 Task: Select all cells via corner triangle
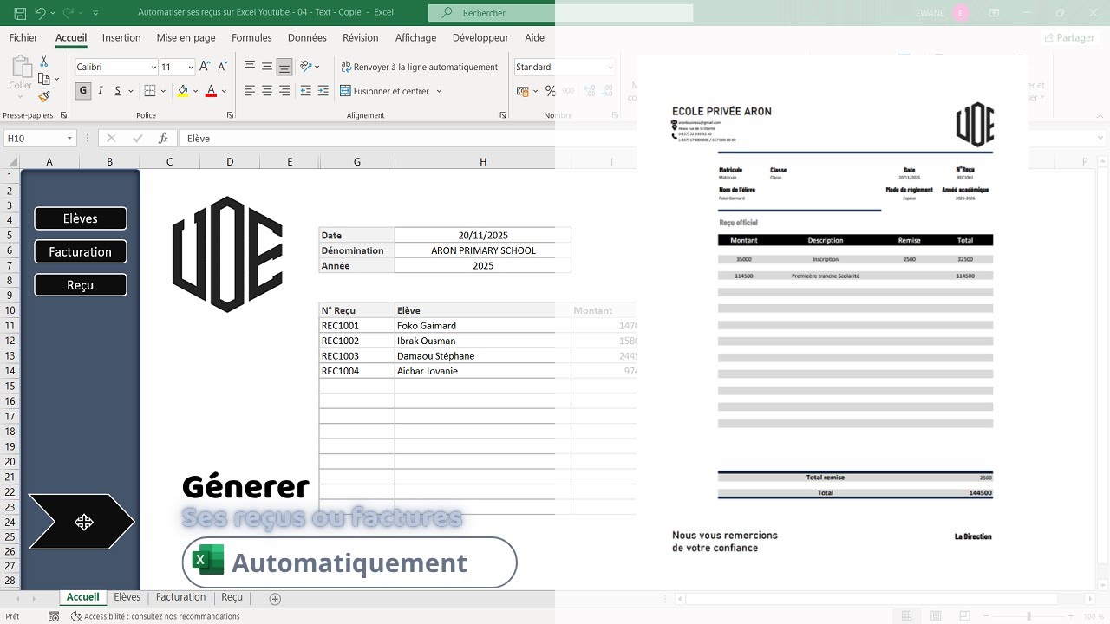[x=12, y=161]
